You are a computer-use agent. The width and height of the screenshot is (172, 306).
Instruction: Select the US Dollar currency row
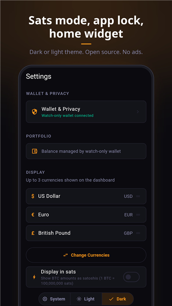[x=86, y=196]
